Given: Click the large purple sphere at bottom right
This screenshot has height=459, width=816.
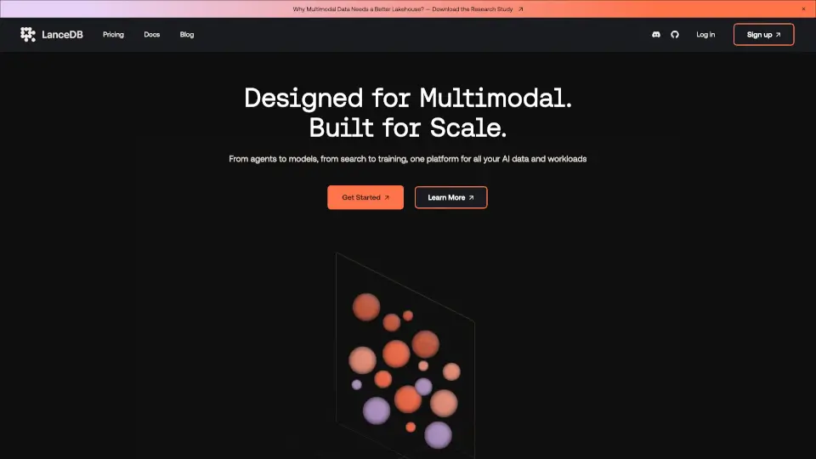Looking at the screenshot, I should coord(438,434).
